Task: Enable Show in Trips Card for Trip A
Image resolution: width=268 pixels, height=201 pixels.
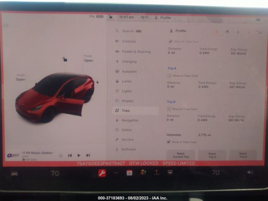Action: pos(169,75)
